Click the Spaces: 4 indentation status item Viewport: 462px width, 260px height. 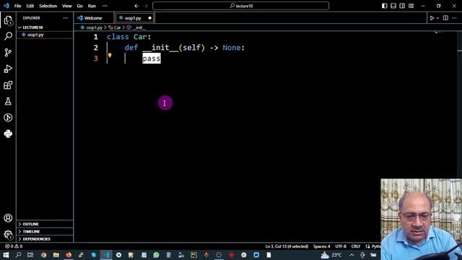tap(321, 246)
